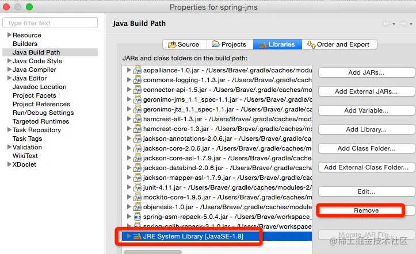Expand the aopalliance-1.0.jar entry

click(129, 70)
